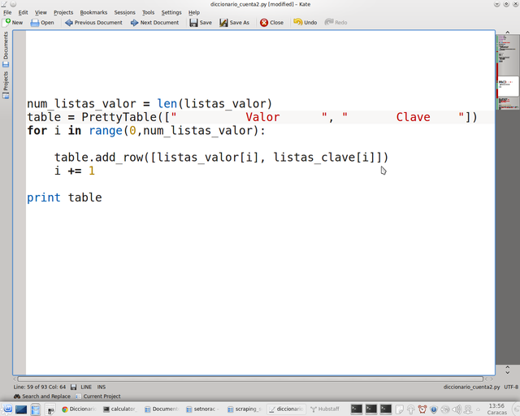The height and width of the screenshot is (416, 520).
Task: Click the notes tray icon
Action: click(399, 409)
